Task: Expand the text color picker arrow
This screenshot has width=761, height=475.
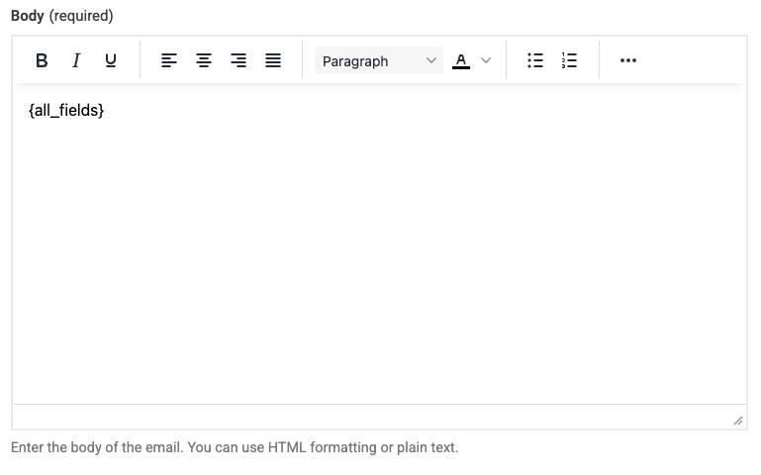Action: click(x=486, y=60)
